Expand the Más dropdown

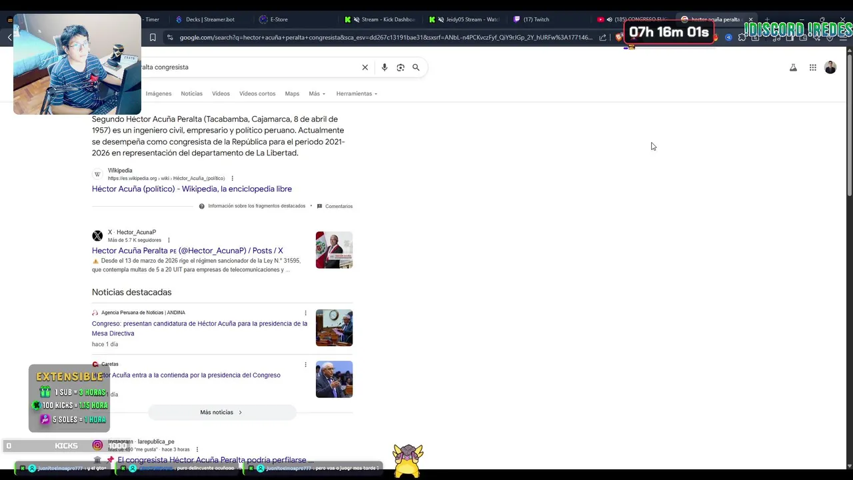pos(317,94)
